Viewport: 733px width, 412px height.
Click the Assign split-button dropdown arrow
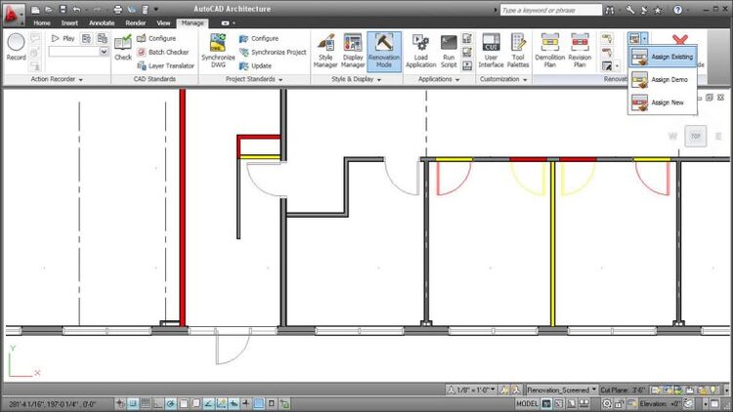(645, 38)
